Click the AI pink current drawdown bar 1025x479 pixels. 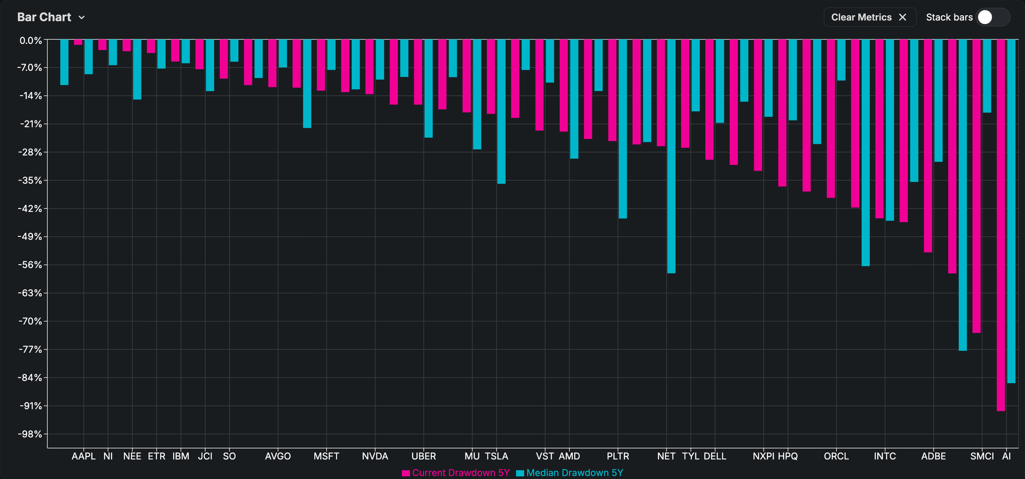click(1000, 226)
